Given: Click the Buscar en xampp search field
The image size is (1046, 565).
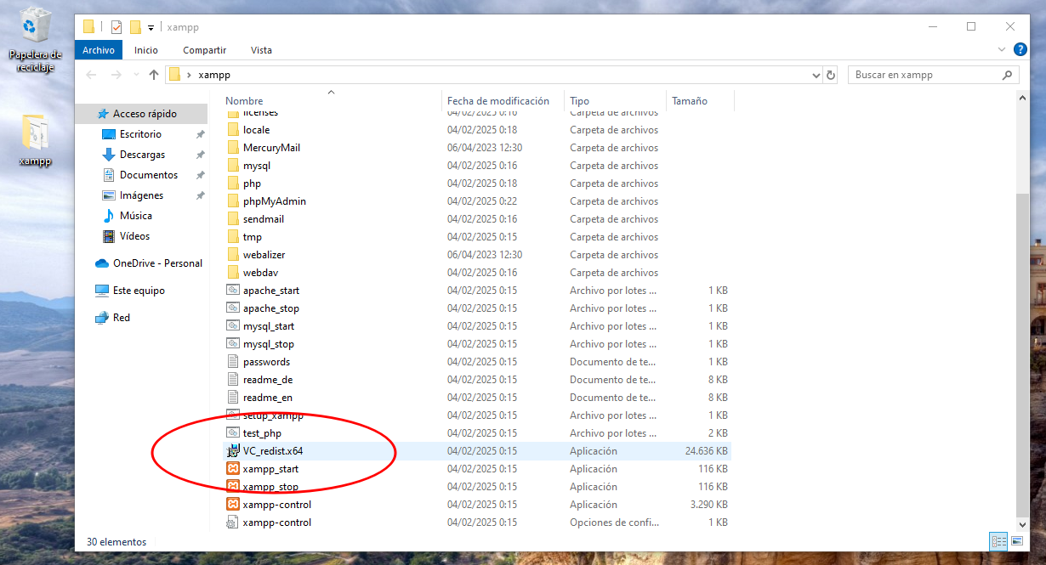Looking at the screenshot, I should (924, 75).
